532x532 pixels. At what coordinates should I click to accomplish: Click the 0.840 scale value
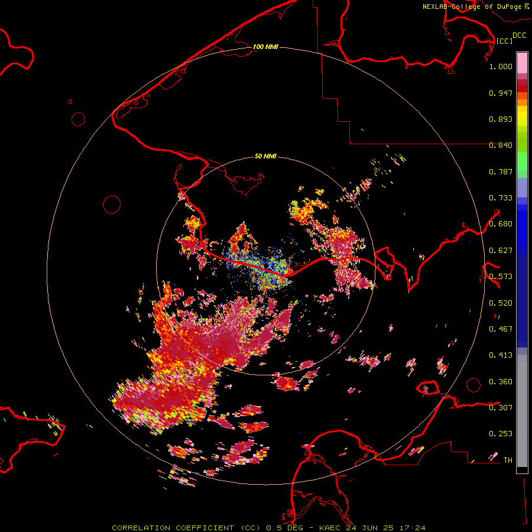point(501,145)
